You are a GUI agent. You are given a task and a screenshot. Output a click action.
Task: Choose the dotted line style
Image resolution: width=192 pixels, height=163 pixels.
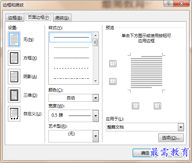(71, 47)
